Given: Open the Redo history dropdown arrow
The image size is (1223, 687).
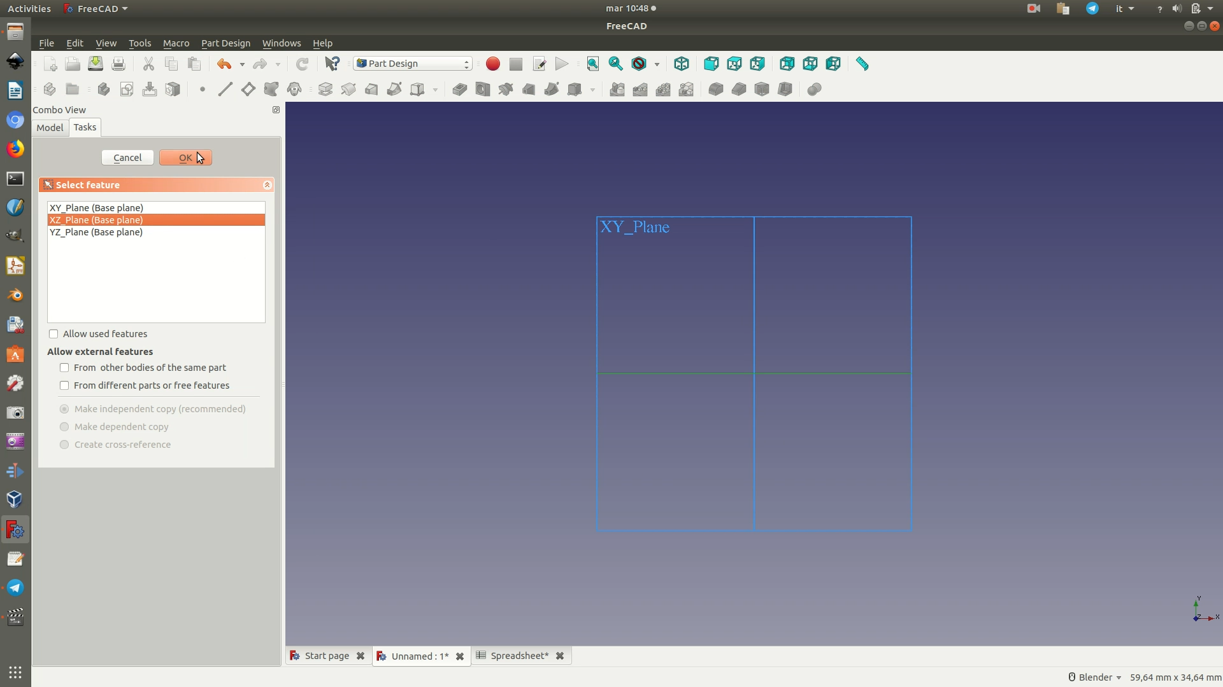Looking at the screenshot, I should (278, 64).
